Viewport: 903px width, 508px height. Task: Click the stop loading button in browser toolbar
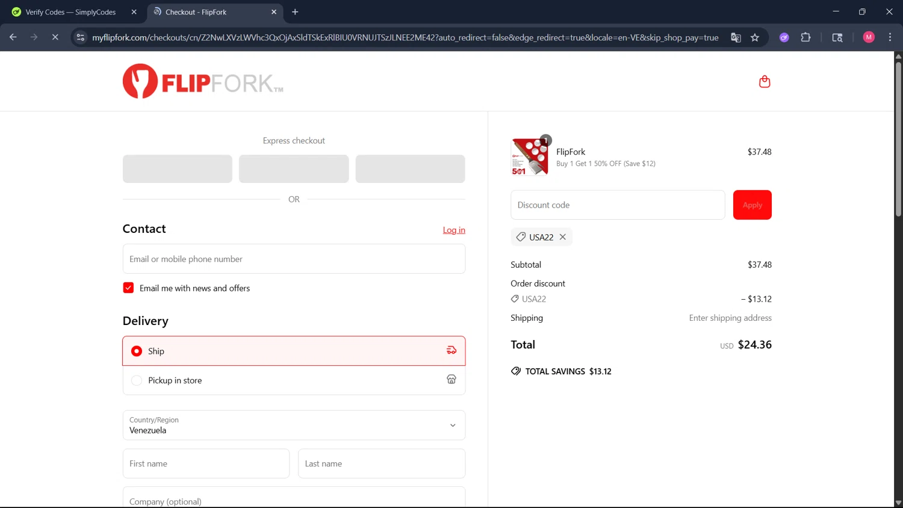(55, 37)
